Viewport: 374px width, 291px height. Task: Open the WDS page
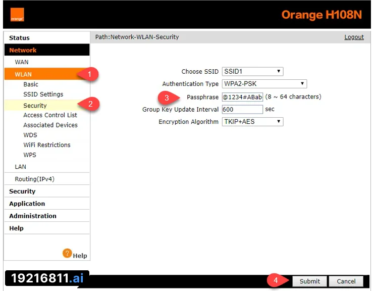(x=30, y=135)
